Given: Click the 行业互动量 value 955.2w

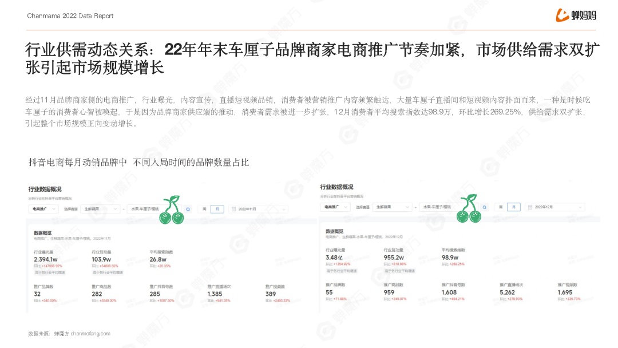Looking at the screenshot, I should point(394,258).
